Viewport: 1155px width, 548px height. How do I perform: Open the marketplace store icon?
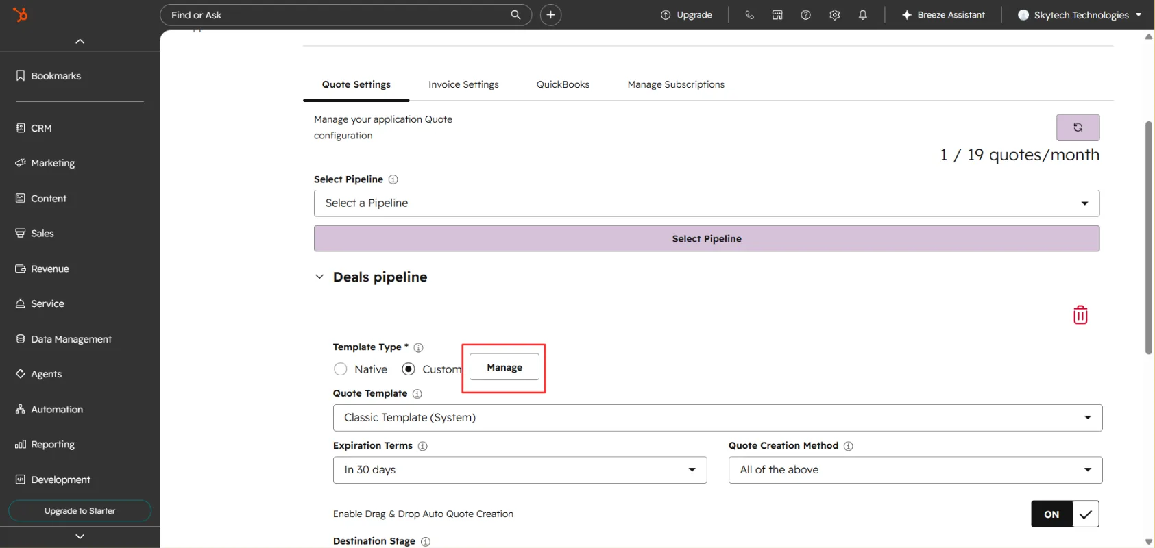tap(777, 15)
